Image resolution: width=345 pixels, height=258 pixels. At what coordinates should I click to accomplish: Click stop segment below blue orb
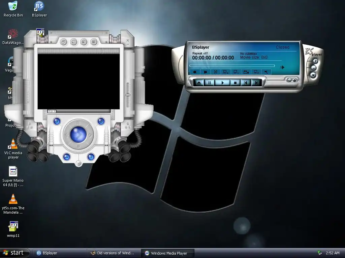[x=78, y=146]
